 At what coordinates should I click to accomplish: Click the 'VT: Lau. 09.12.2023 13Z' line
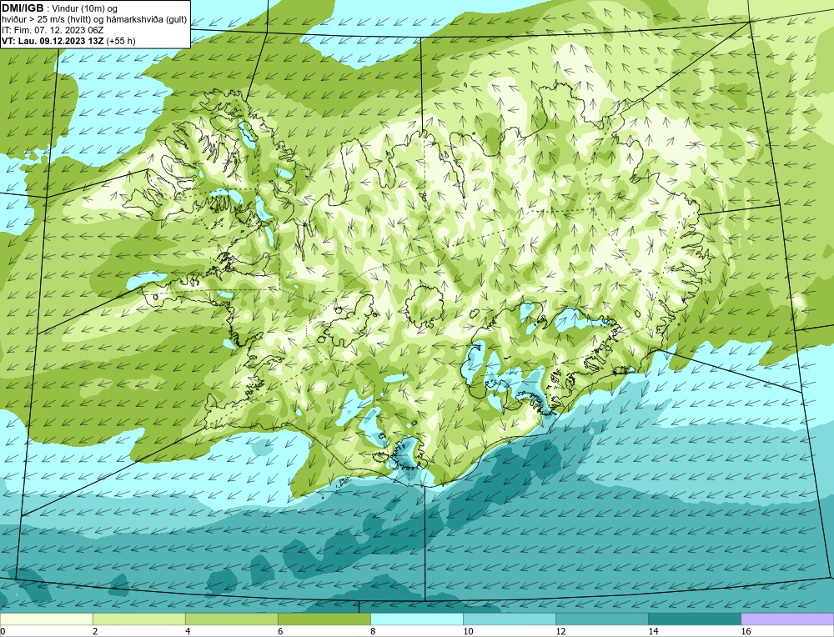click(53, 41)
